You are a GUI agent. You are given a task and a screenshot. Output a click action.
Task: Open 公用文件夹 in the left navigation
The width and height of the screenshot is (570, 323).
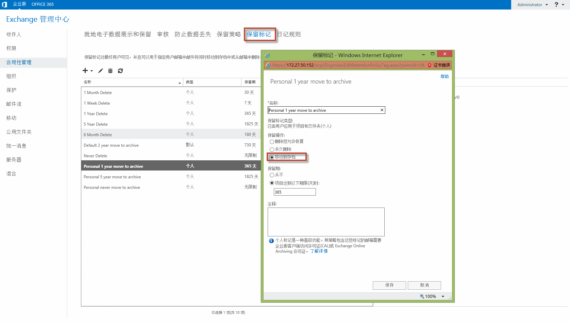19,132
